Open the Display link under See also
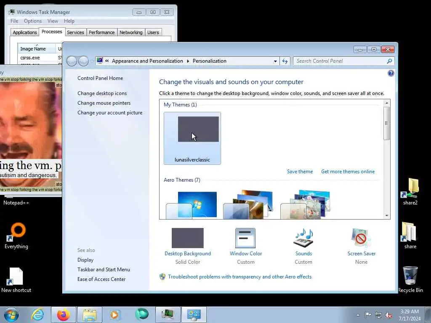431x323 pixels. coord(85,260)
